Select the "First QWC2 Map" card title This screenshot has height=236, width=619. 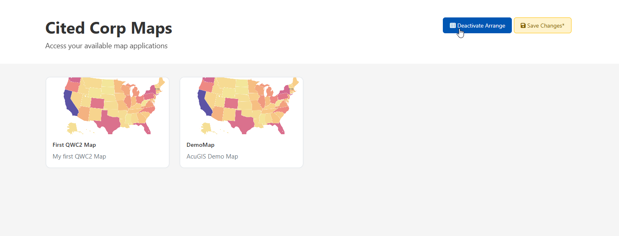tap(74, 145)
